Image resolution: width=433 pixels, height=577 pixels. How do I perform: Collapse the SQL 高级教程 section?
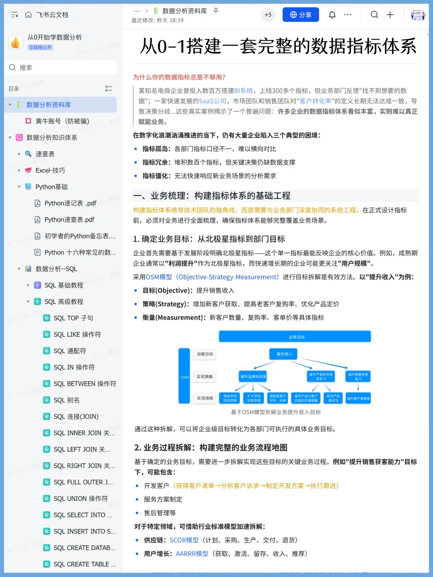tap(28, 301)
